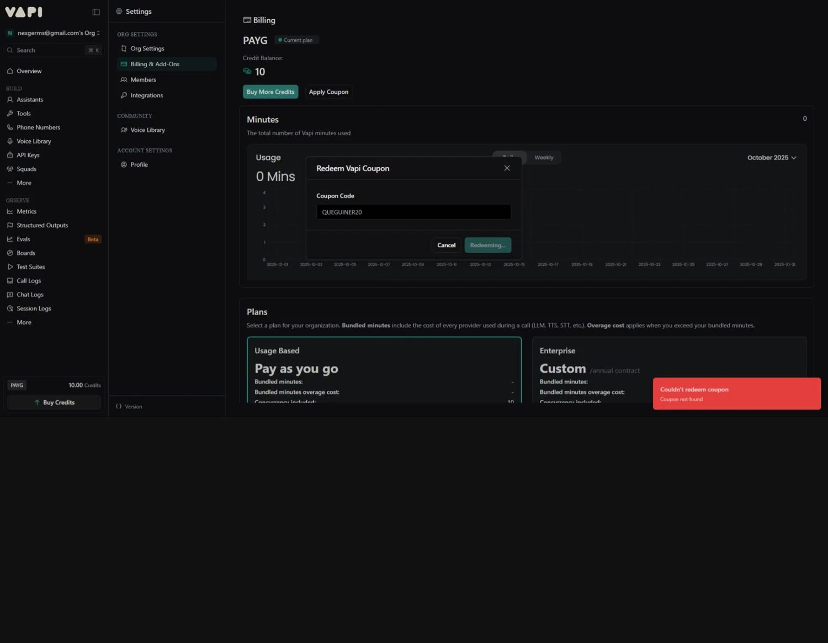This screenshot has height=643, width=828.
Task: Click the Overview home icon
Action: pos(10,71)
